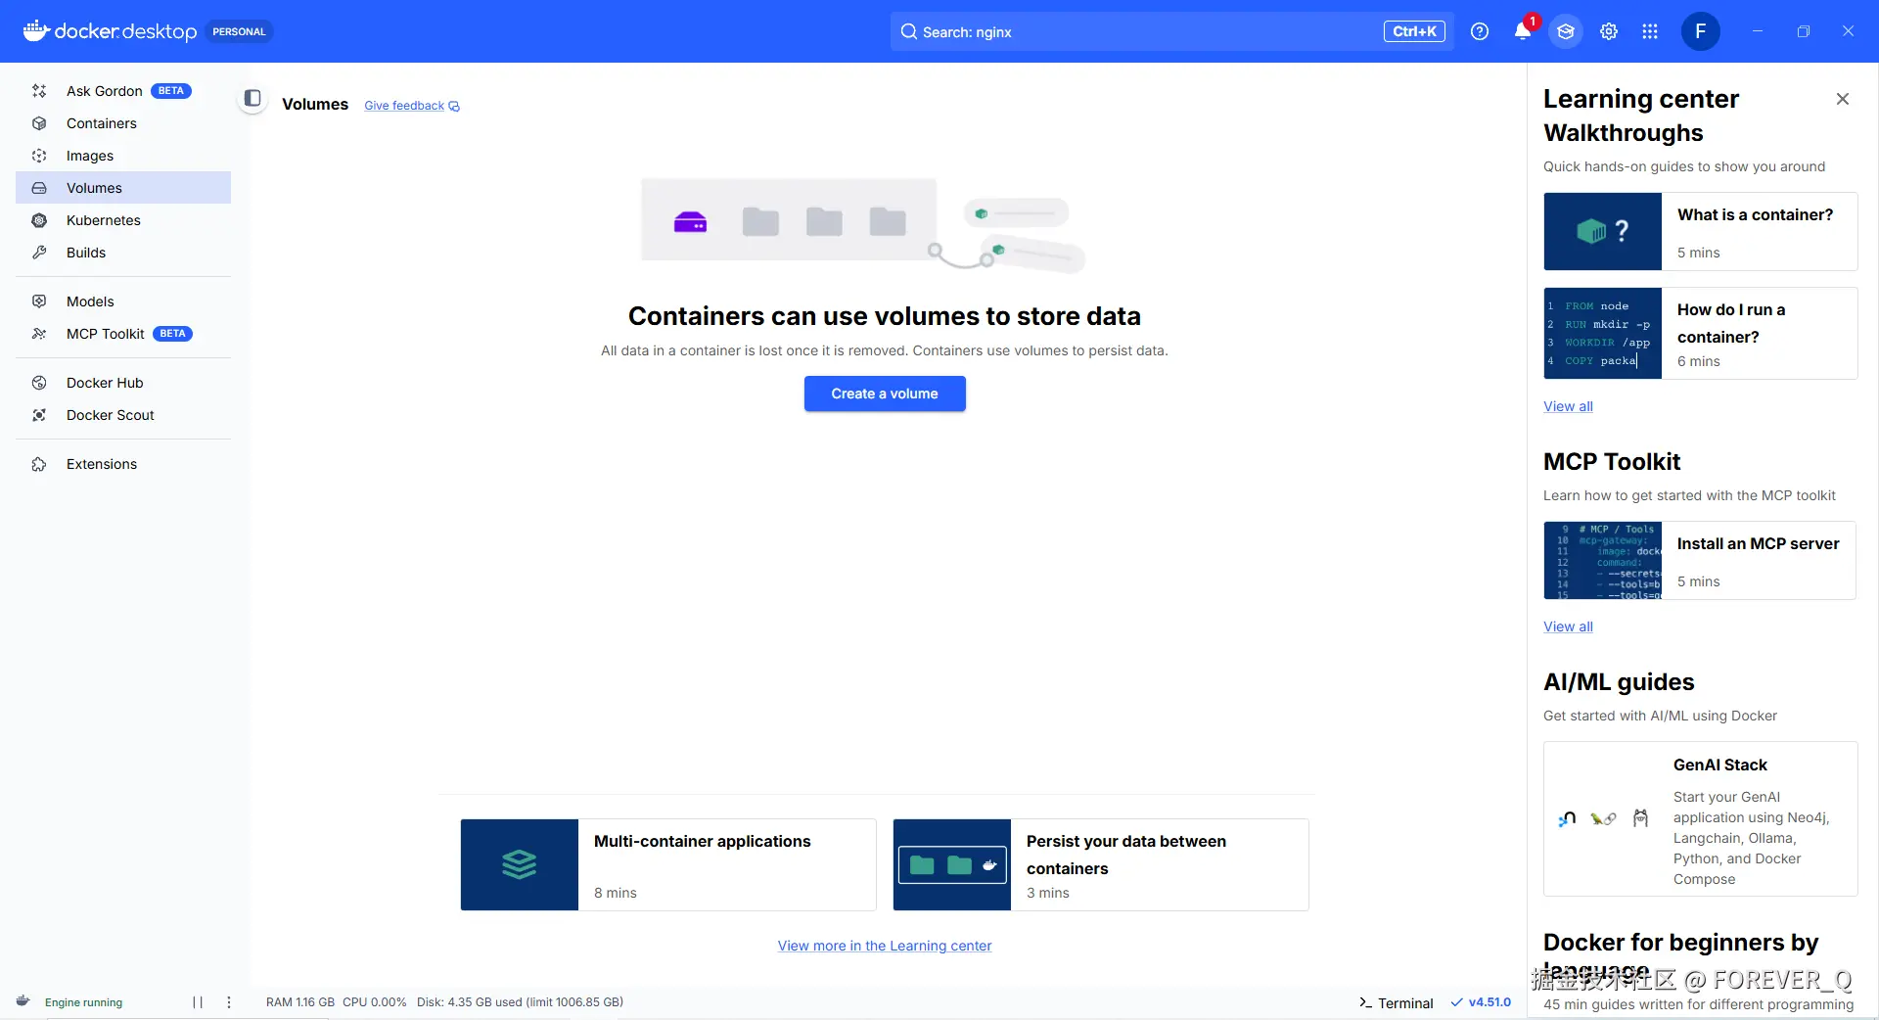Image resolution: width=1879 pixels, height=1020 pixels.
Task: Open Docker Scout in the sidebar
Action: [x=123, y=415]
